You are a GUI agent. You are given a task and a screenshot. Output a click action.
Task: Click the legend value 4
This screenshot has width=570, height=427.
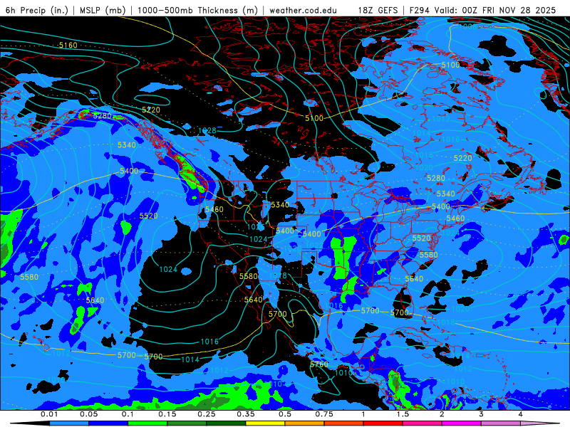521,414
